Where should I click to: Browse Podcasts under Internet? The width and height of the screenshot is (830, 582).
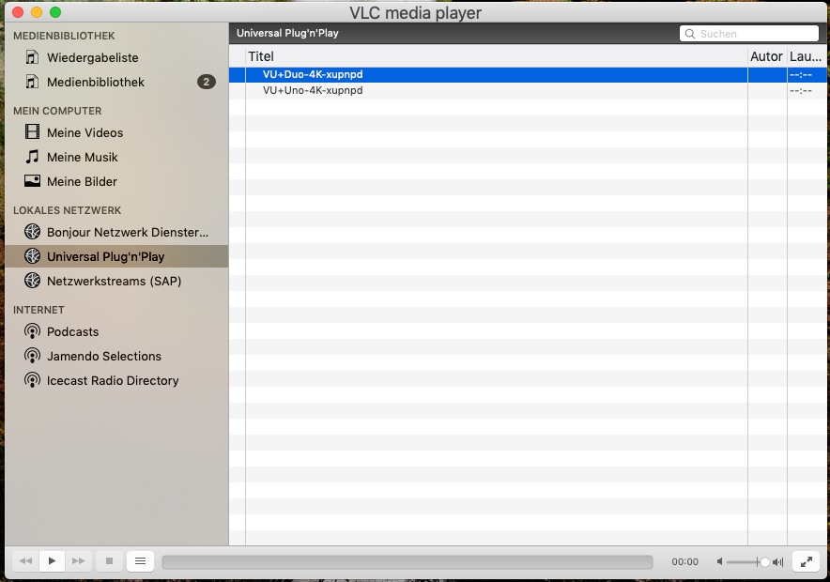click(72, 331)
